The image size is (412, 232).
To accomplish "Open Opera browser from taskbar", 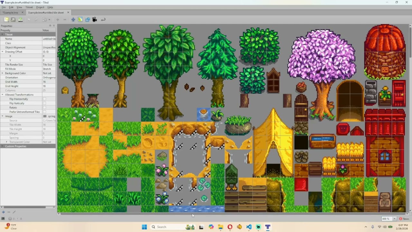I will click(230, 227).
